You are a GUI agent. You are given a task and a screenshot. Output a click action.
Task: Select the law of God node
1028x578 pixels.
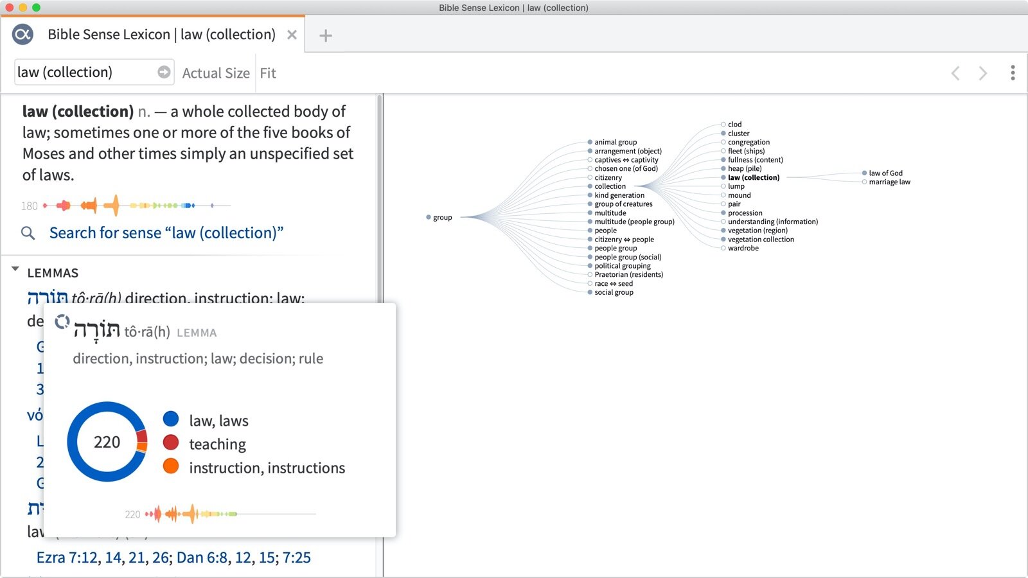pos(883,173)
